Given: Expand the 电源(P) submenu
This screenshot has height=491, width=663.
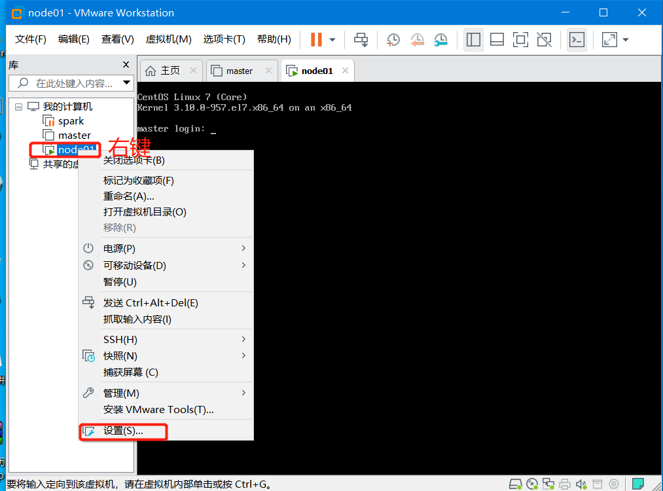Looking at the screenshot, I should (x=166, y=248).
